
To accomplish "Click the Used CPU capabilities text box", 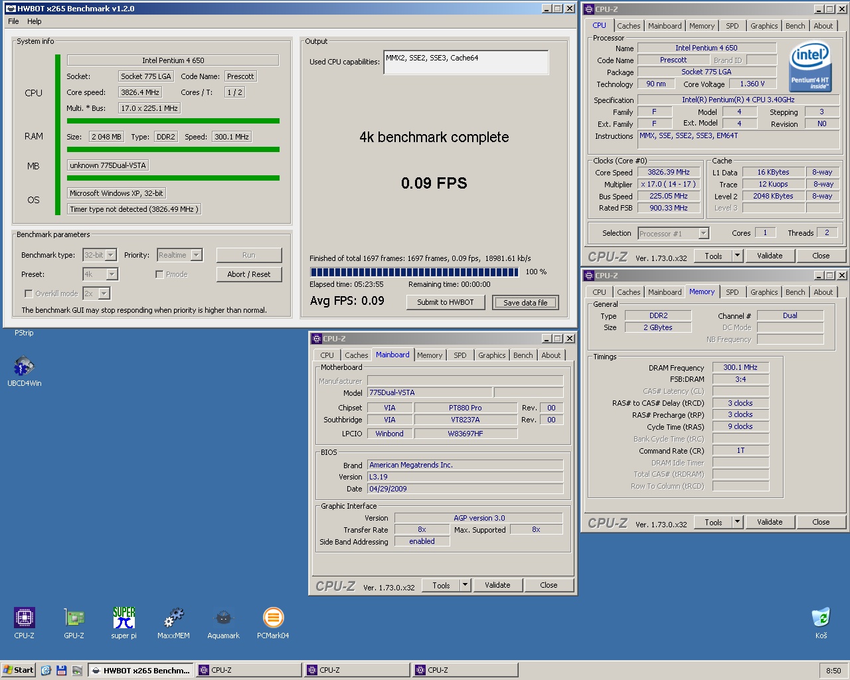I will tap(466, 63).
